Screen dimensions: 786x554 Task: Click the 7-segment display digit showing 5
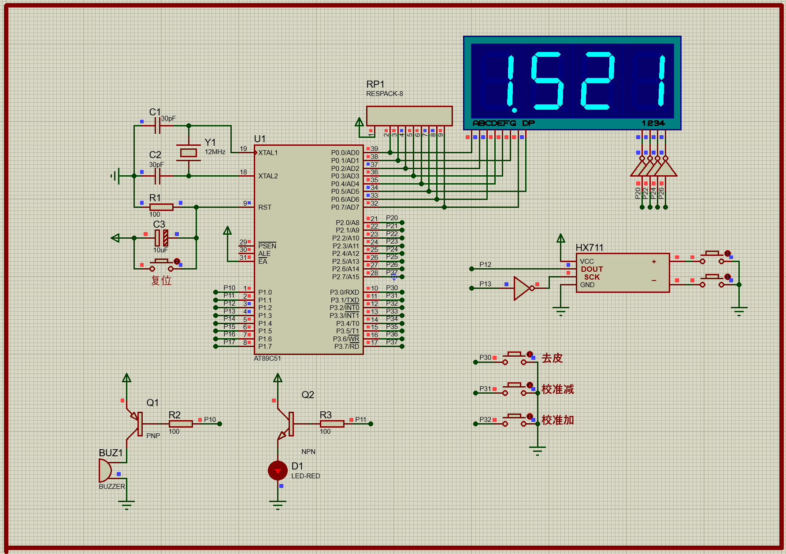pos(547,81)
